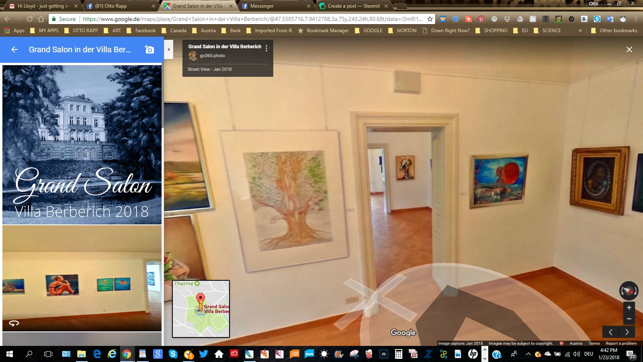Open the HP app on the taskbar

point(473,354)
